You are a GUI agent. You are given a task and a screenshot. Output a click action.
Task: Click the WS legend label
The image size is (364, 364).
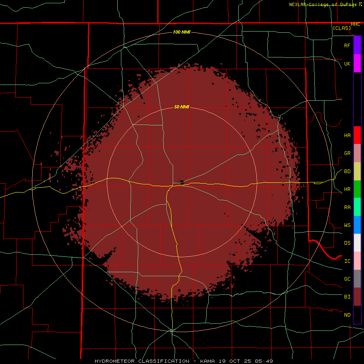point(347,225)
